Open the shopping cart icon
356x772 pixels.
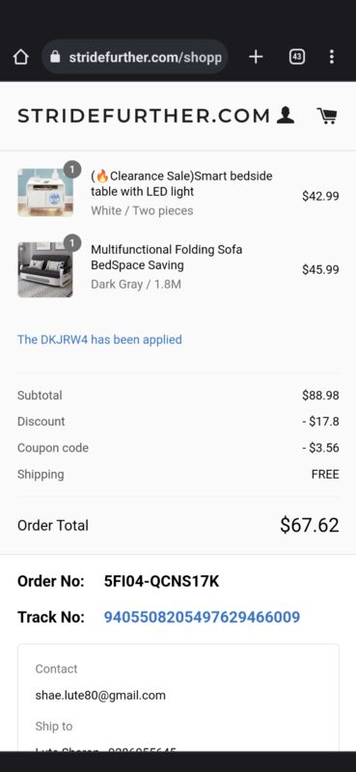[327, 116]
